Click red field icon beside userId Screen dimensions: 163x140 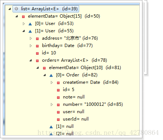(x=59, y=119)
